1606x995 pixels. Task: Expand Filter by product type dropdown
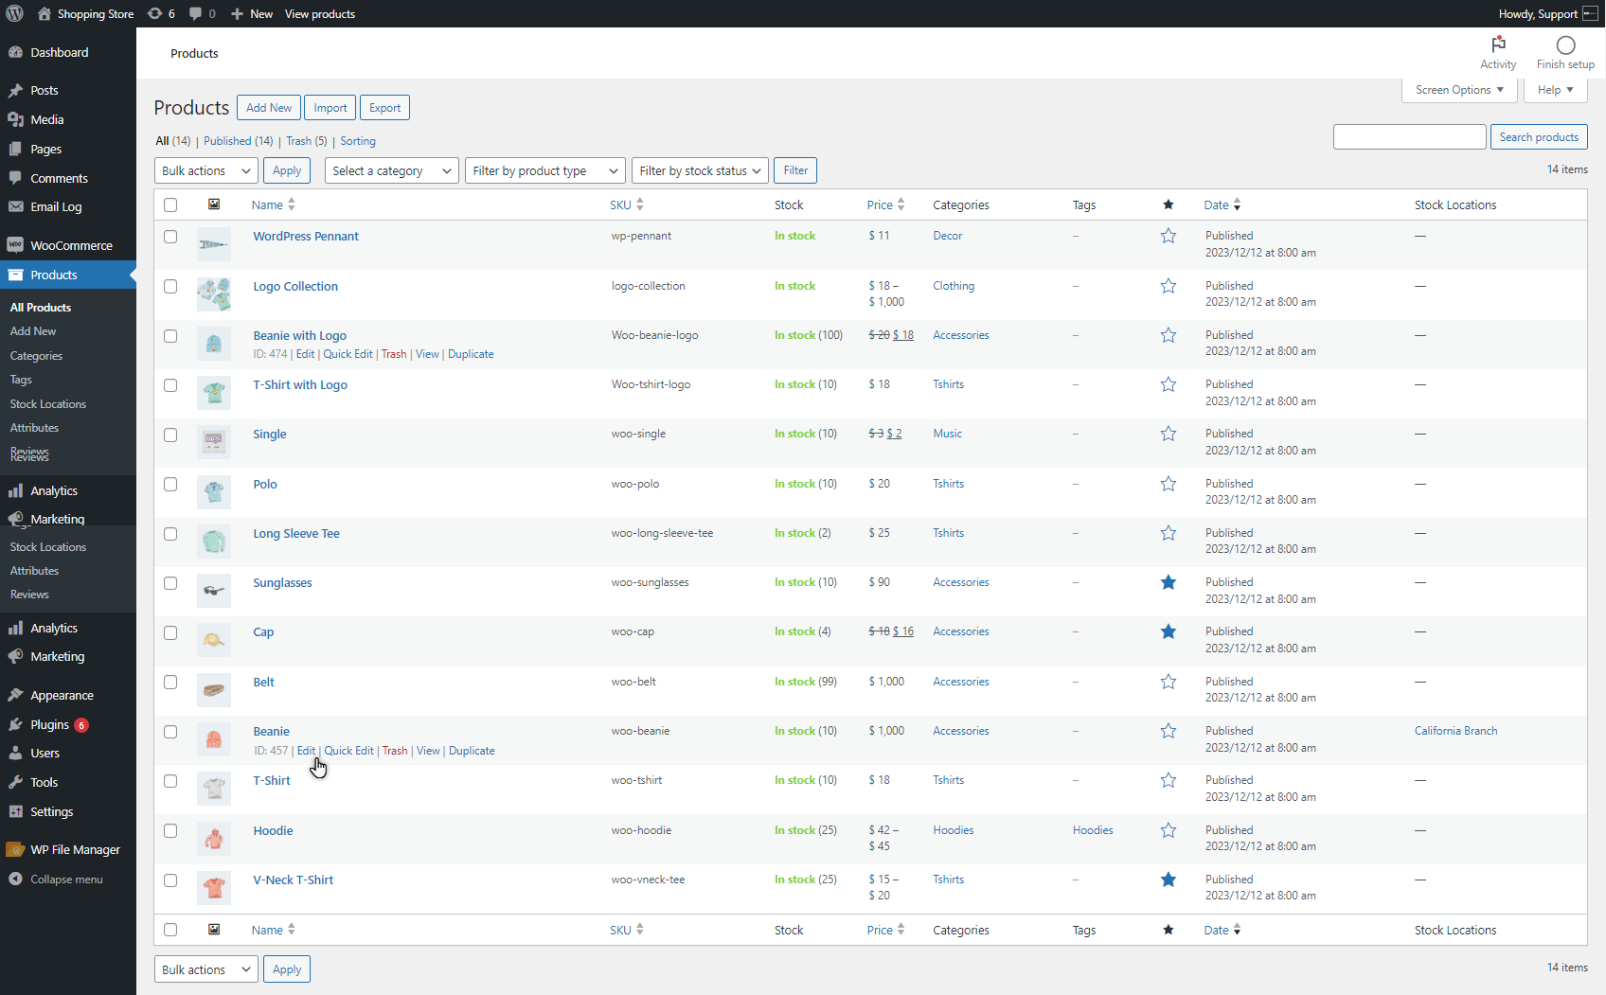click(x=545, y=170)
